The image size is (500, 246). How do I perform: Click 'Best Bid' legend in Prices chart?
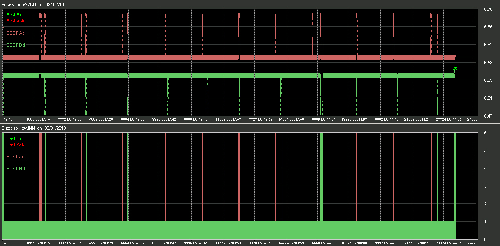pos(15,15)
